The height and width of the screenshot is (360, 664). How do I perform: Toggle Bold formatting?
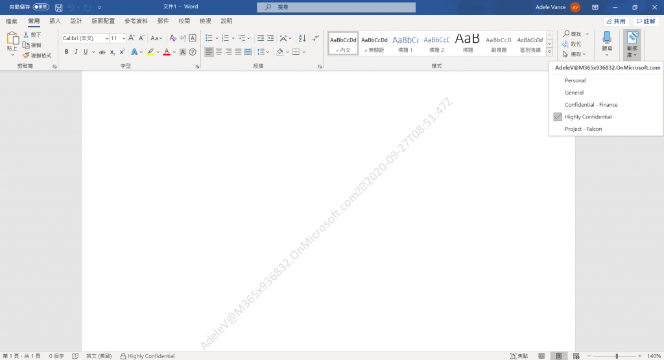pos(67,52)
